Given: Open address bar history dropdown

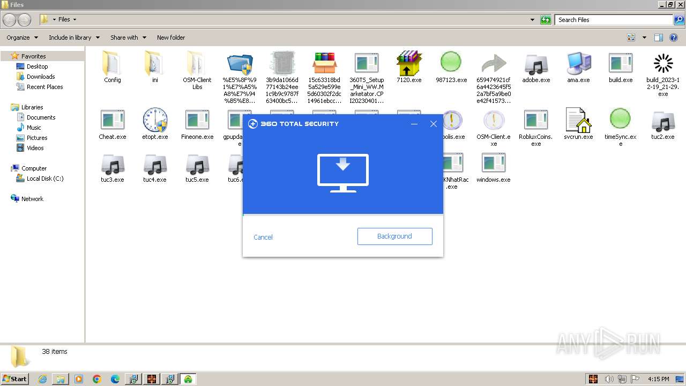Looking at the screenshot, I should point(532,20).
